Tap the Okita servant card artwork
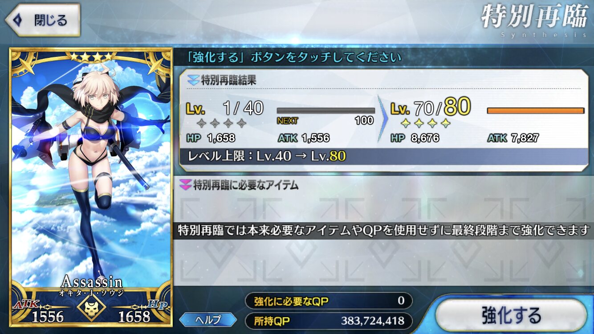This screenshot has height=334, width=594. coord(91,169)
